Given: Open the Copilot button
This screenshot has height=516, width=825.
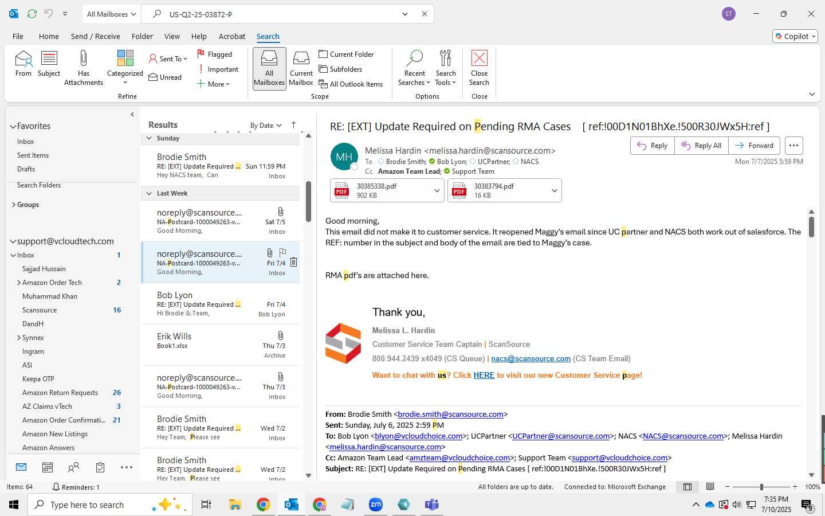Looking at the screenshot, I should click(795, 36).
